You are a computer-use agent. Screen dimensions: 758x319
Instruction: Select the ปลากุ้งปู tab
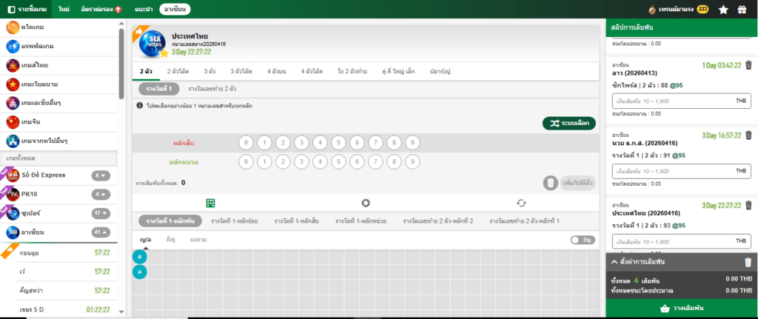coord(440,71)
